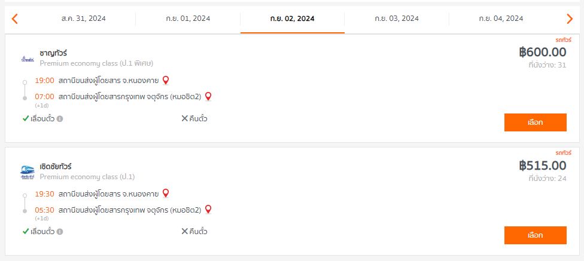This screenshot has height=261, width=584.
Task: Click the ชาญทัวร์ operator name
Action: (x=53, y=53)
